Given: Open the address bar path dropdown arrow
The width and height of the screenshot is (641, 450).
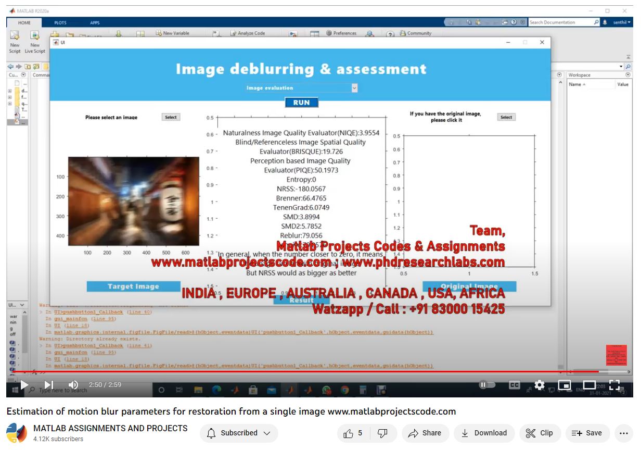Looking at the screenshot, I should click(x=621, y=67).
